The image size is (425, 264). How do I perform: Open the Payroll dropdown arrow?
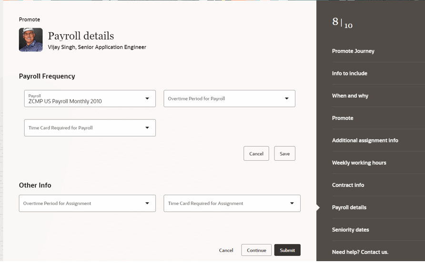pos(147,98)
